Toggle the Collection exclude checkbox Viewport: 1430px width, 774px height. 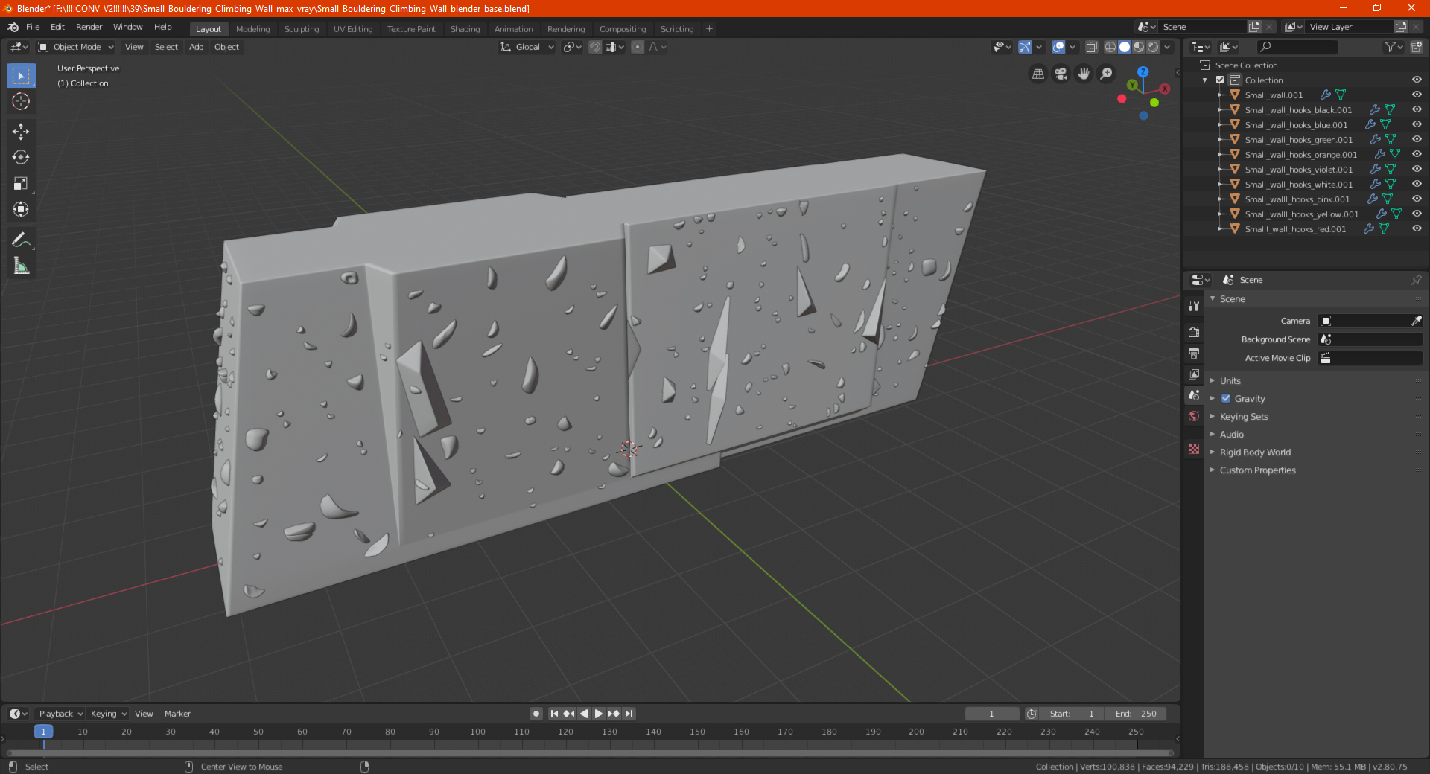[x=1220, y=80]
